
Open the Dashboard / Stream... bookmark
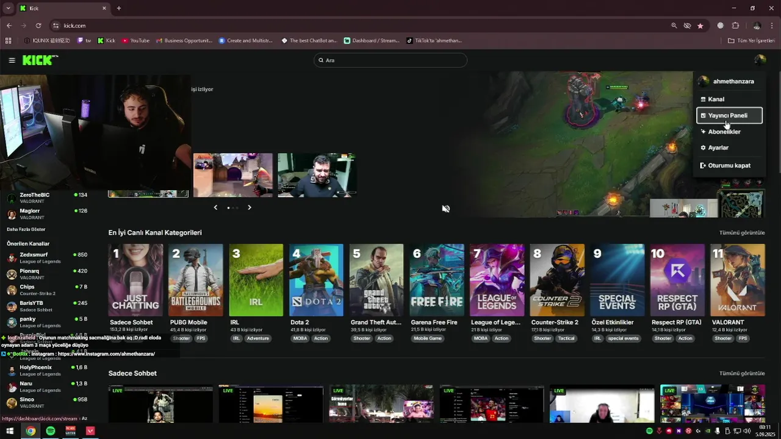click(372, 41)
